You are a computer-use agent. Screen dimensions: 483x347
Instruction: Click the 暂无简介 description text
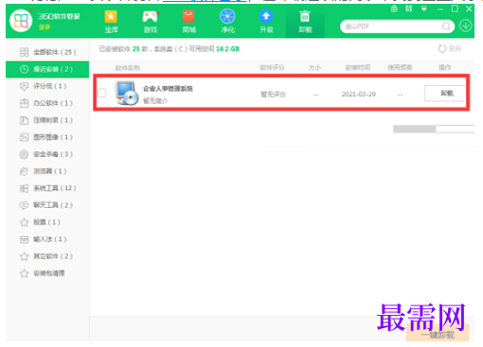tap(155, 101)
